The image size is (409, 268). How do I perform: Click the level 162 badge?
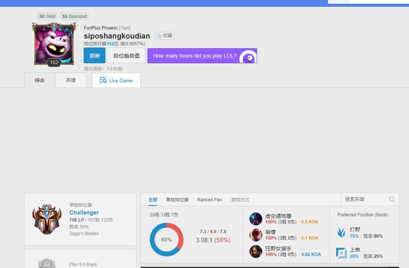point(54,63)
